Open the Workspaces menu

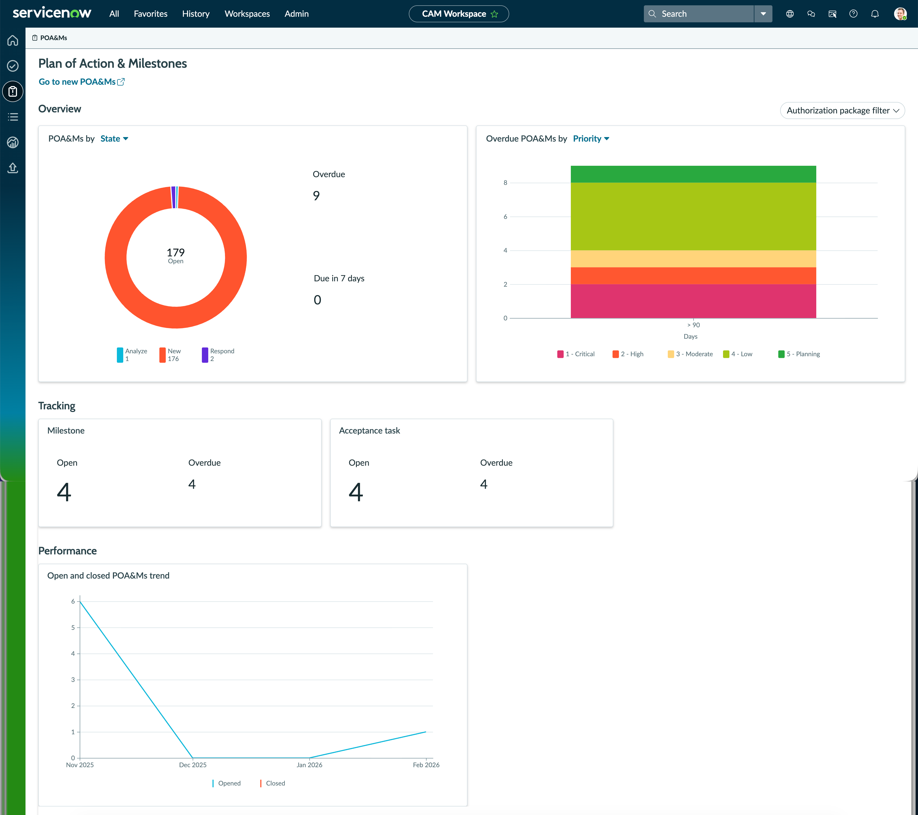(x=247, y=14)
